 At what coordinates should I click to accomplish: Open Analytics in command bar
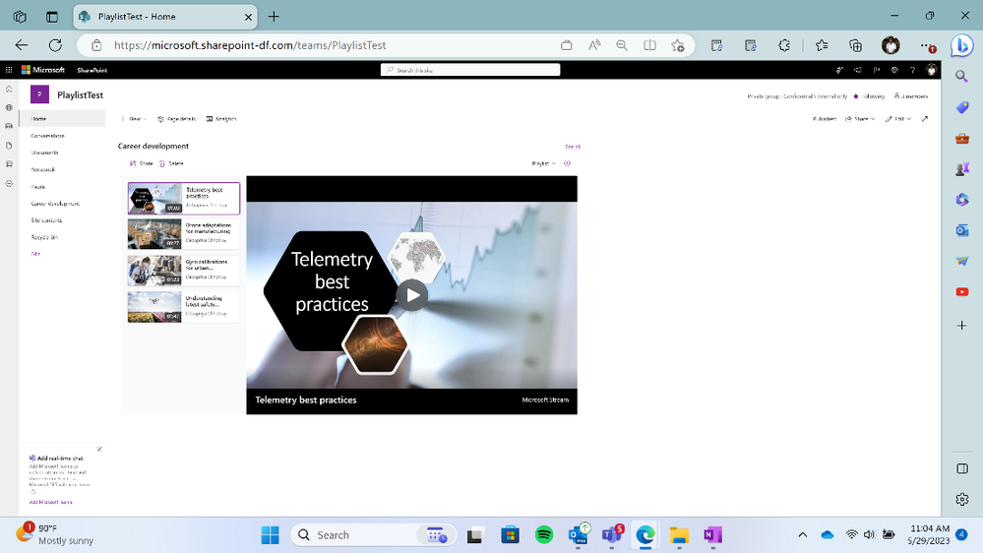tap(221, 119)
